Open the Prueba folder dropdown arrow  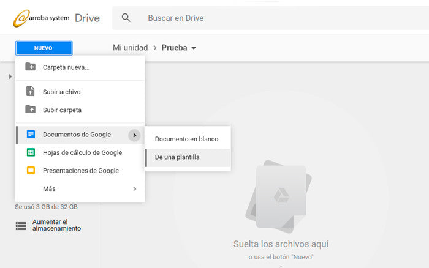[194, 48]
